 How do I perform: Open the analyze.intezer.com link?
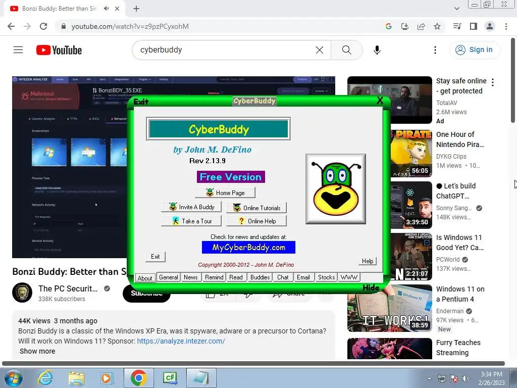(x=181, y=341)
